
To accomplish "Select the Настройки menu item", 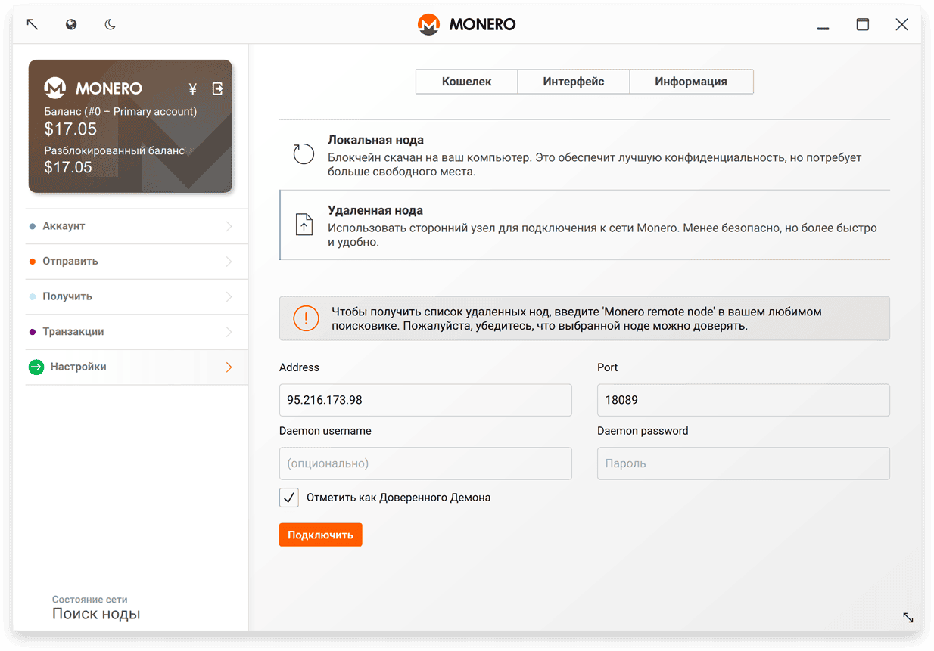I will (x=137, y=367).
